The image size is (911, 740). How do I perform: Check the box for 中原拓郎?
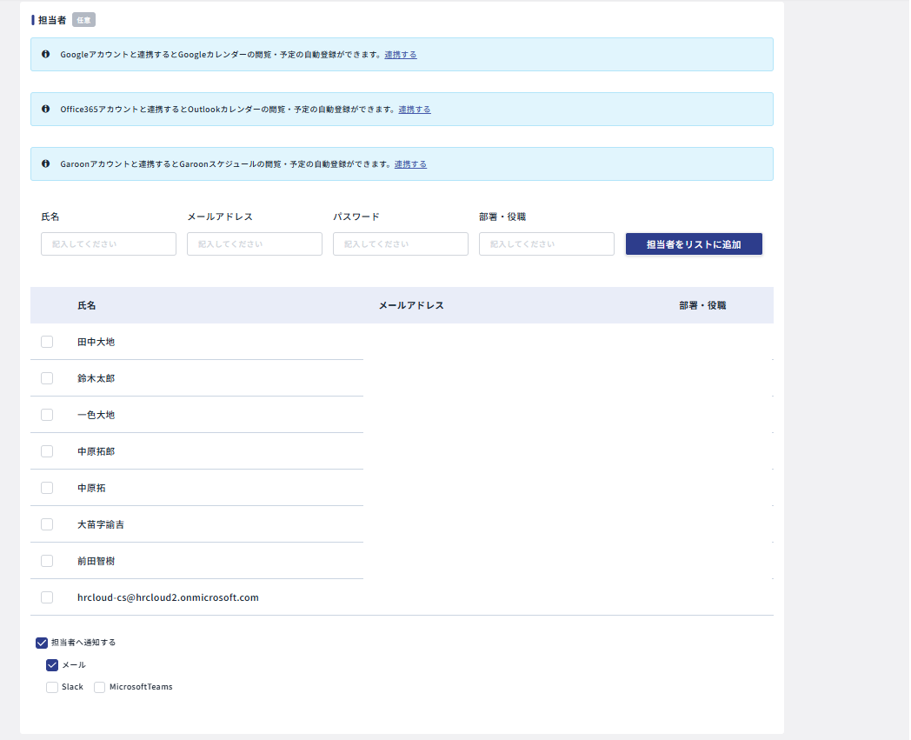47,451
